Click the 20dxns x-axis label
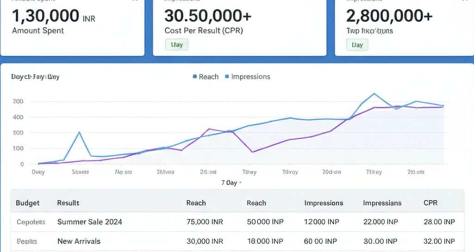 click(x=331, y=172)
